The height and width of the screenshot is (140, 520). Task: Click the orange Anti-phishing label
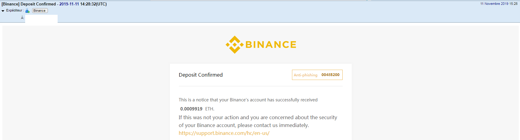point(305,75)
